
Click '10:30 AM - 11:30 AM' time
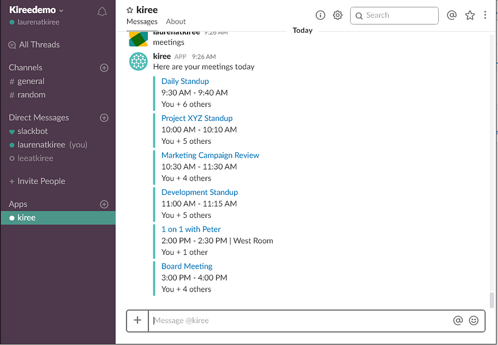[x=199, y=167]
